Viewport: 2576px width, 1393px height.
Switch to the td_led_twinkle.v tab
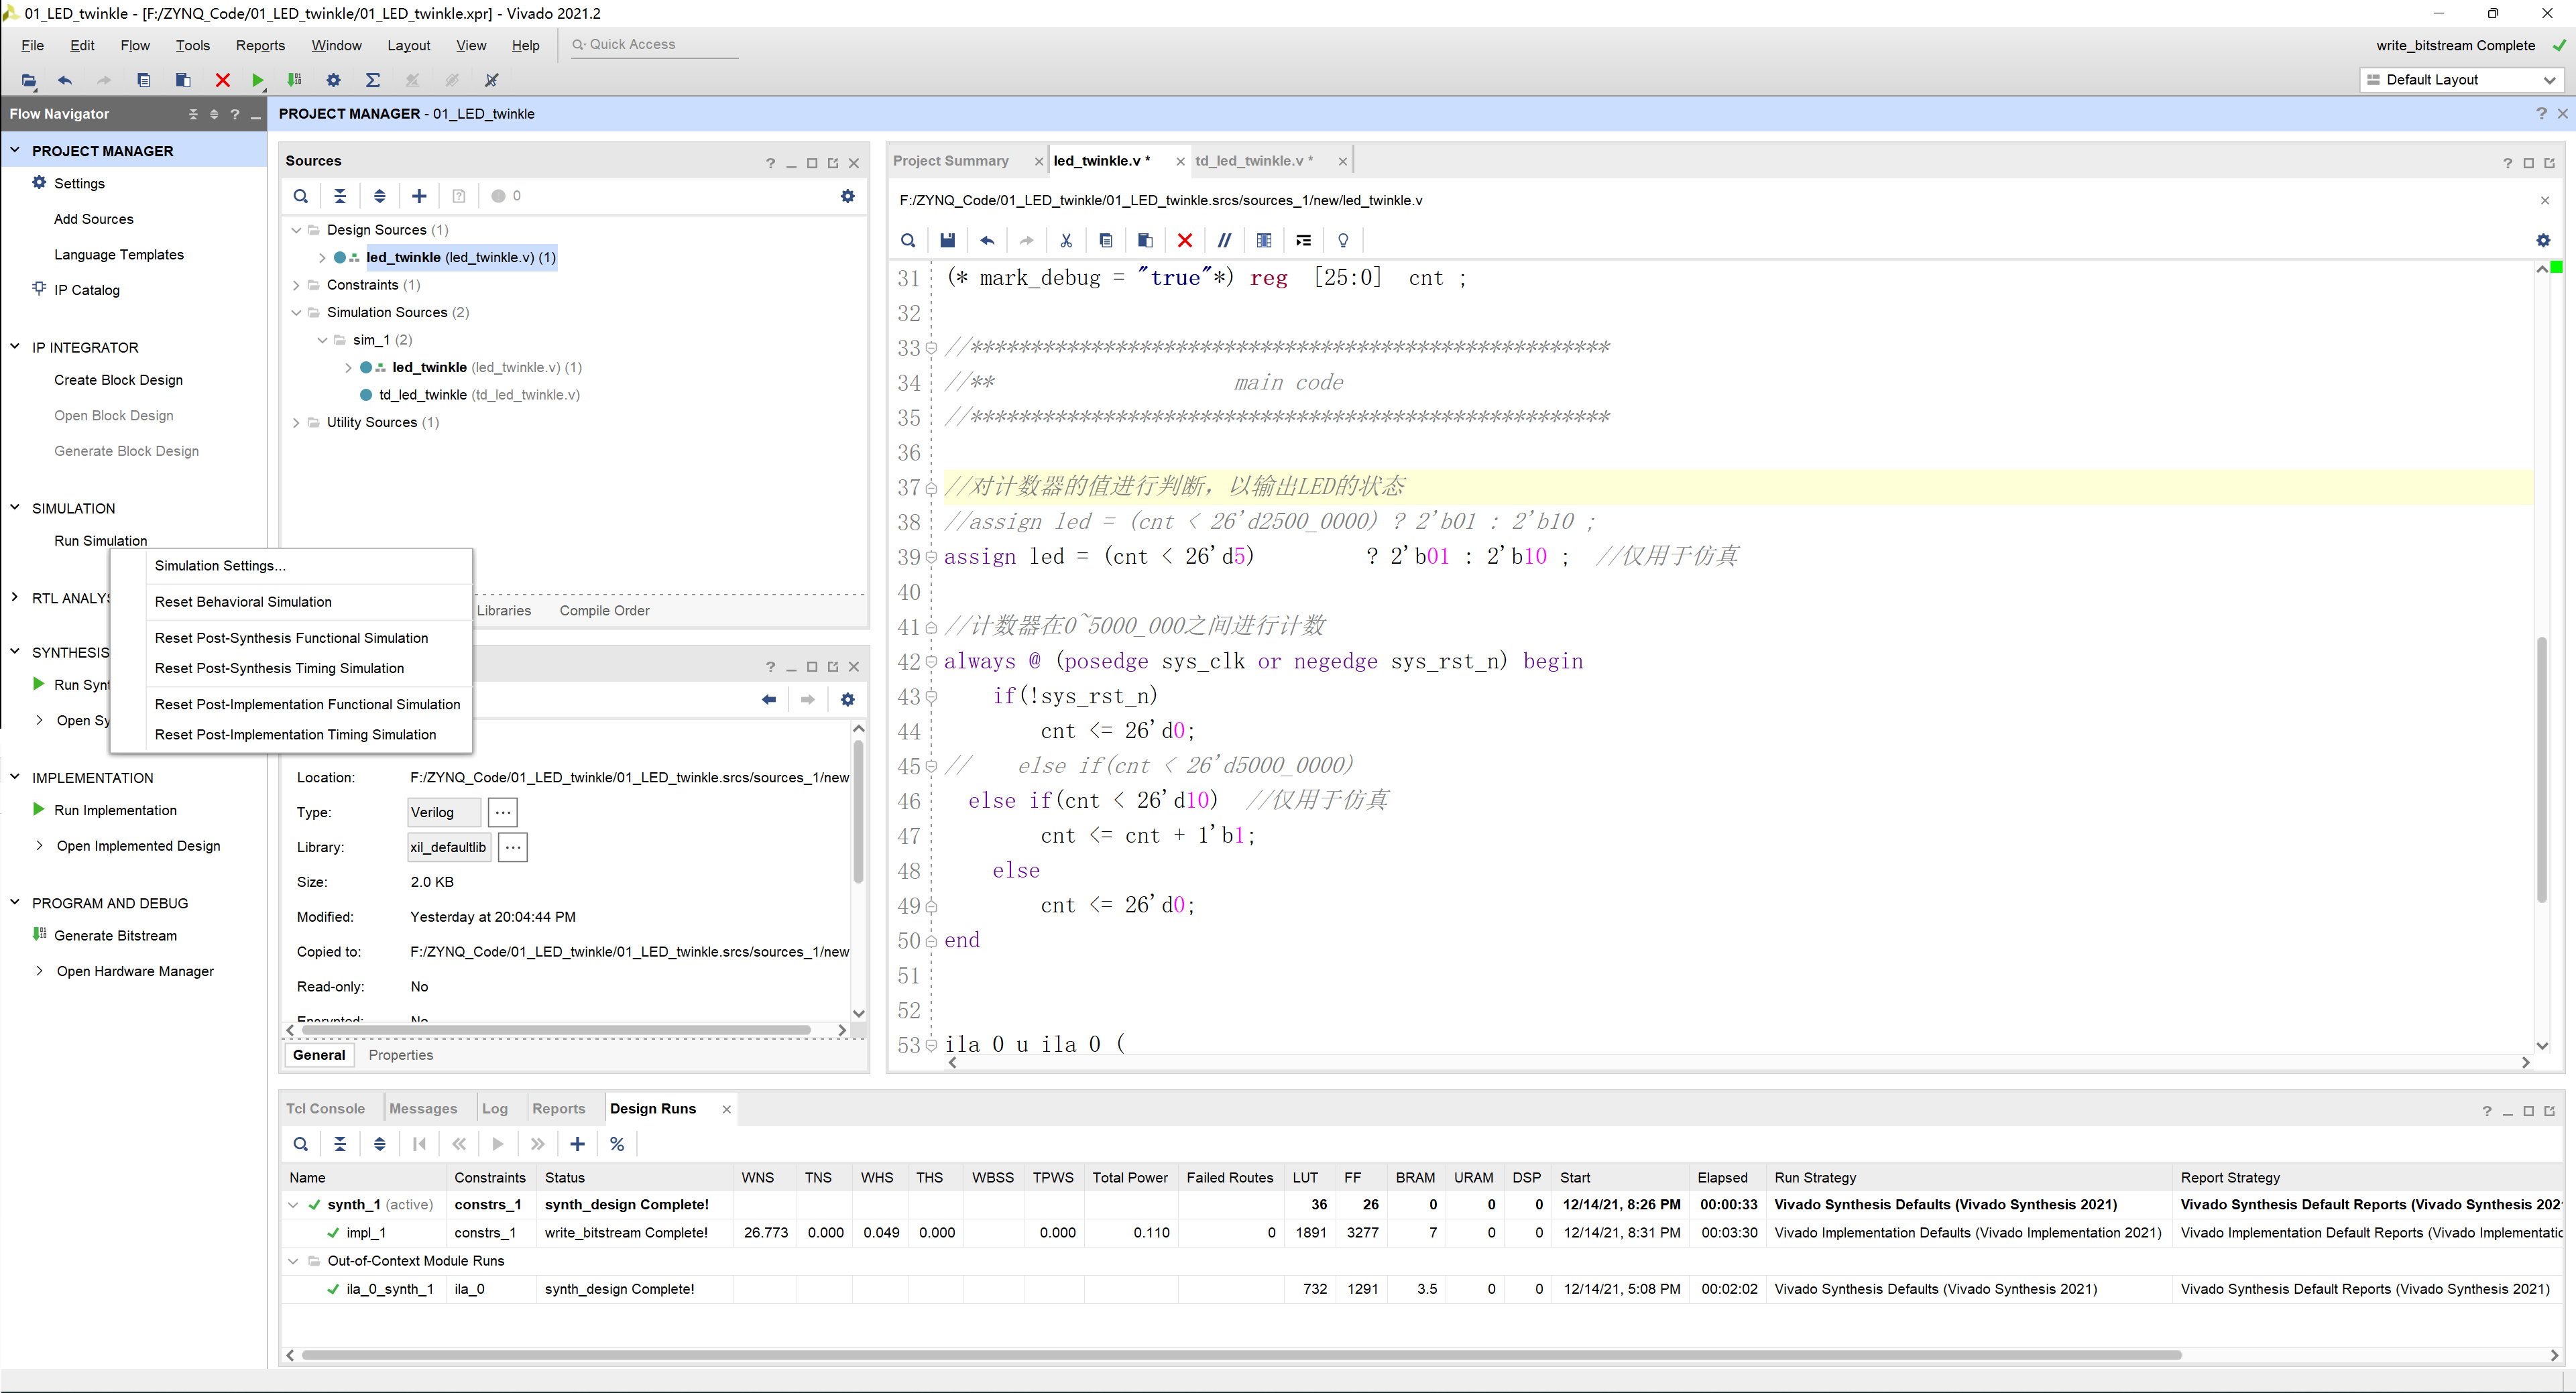1254,161
